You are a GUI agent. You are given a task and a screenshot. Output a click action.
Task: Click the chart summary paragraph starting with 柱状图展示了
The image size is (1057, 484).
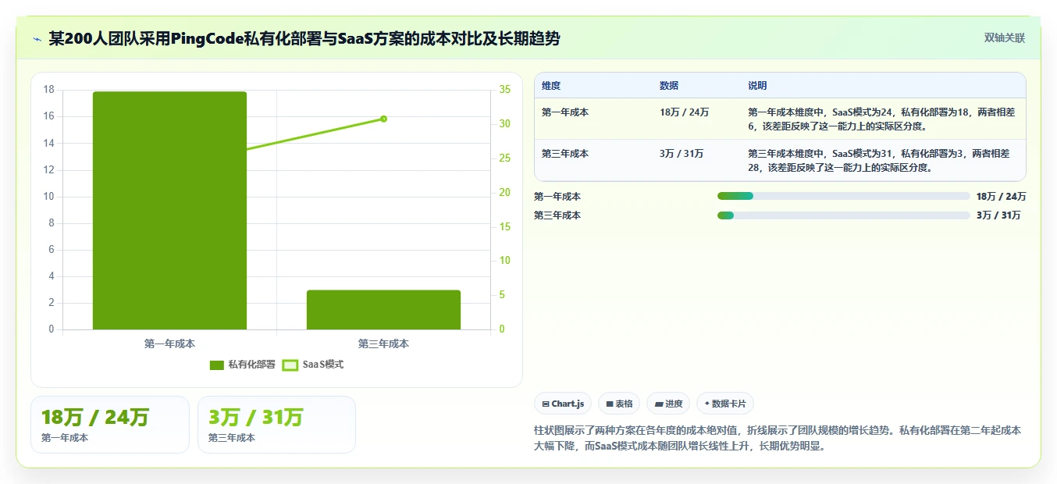(778, 439)
